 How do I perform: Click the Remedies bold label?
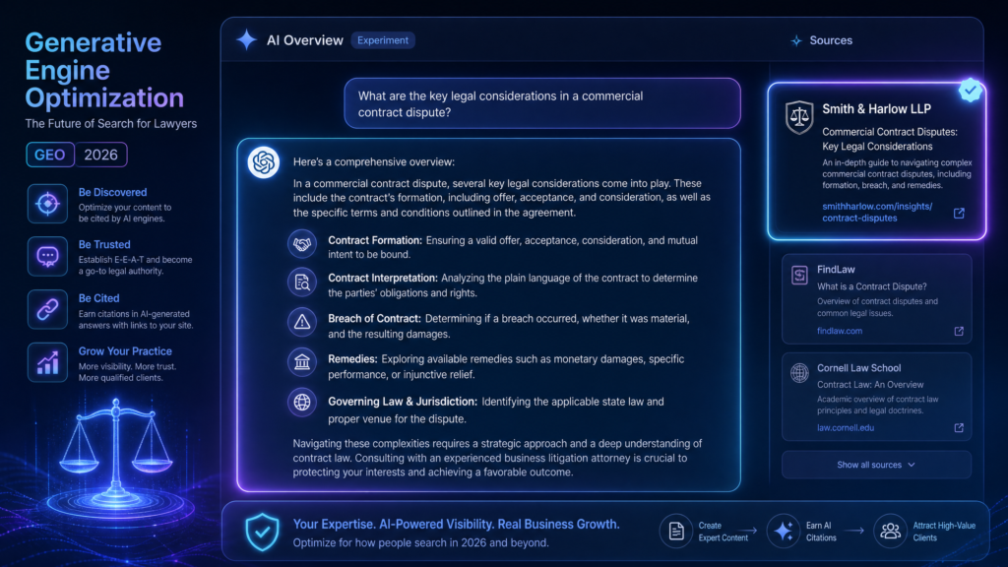[352, 359]
